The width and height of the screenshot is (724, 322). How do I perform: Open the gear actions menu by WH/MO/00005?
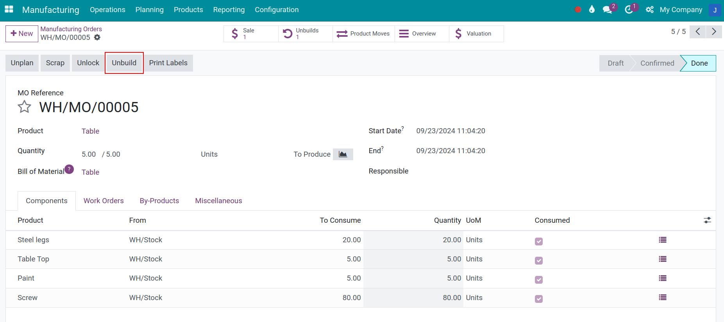(x=97, y=38)
